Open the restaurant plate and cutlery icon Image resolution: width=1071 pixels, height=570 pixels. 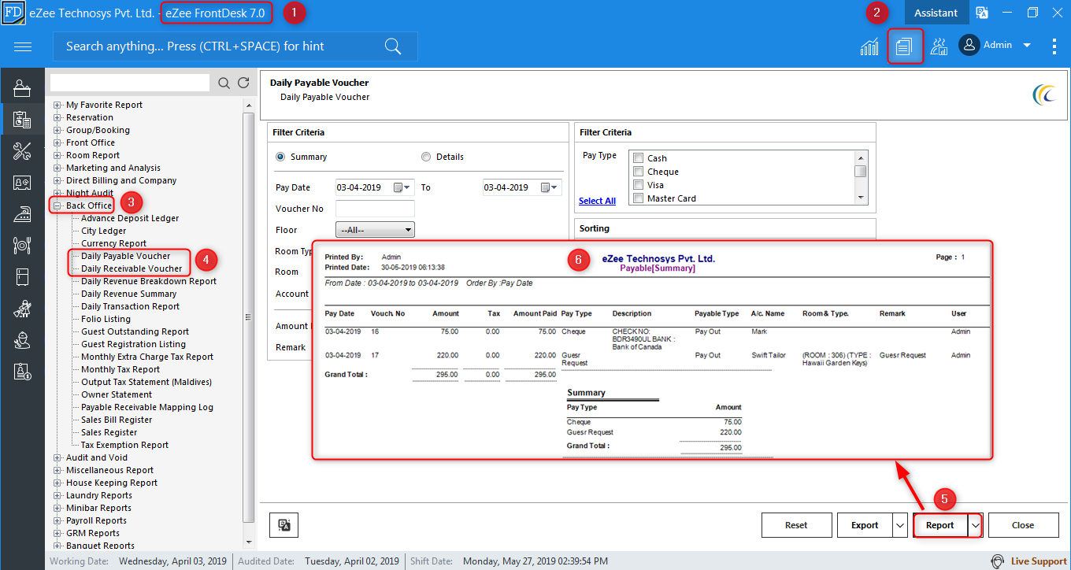point(22,246)
